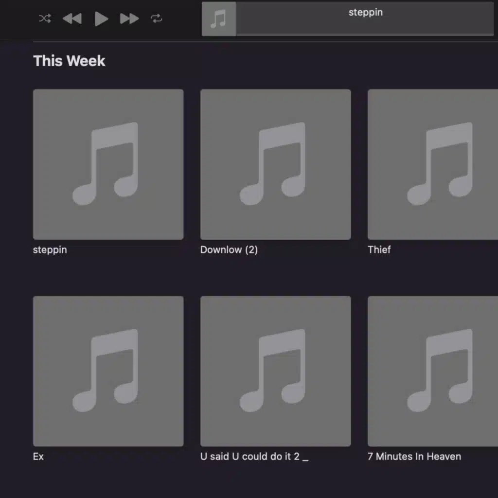Start playback with the play button

coord(101,19)
